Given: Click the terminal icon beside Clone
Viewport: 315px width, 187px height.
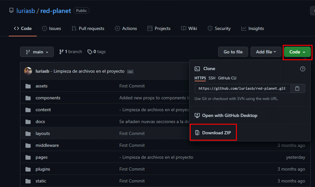Looking at the screenshot, I should point(197,69).
